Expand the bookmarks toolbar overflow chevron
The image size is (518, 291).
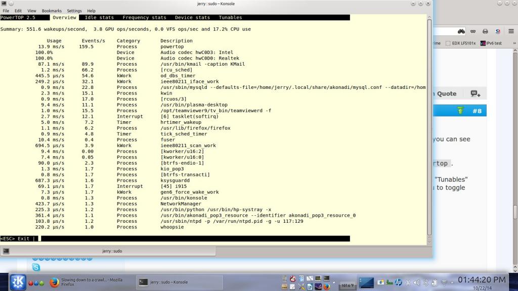click(x=513, y=43)
